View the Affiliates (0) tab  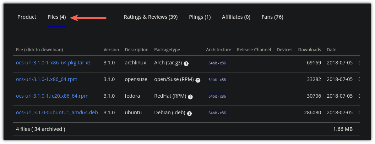236,17
